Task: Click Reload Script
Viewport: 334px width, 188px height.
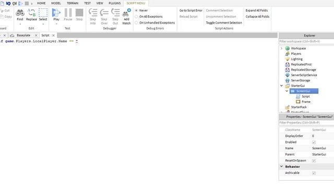Action: (x=188, y=17)
